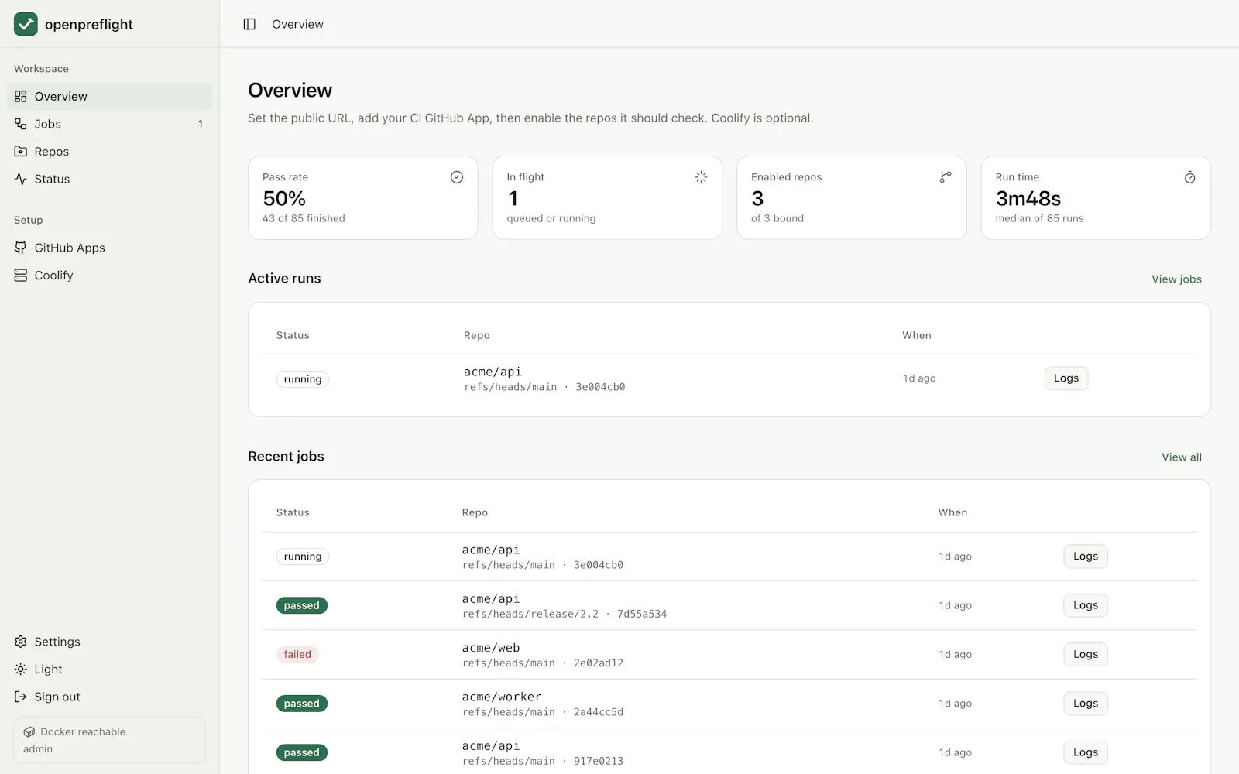The width and height of the screenshot is (1239, 774).
Task: Click the In flight card value 1
Action: [x=513, y=199]
